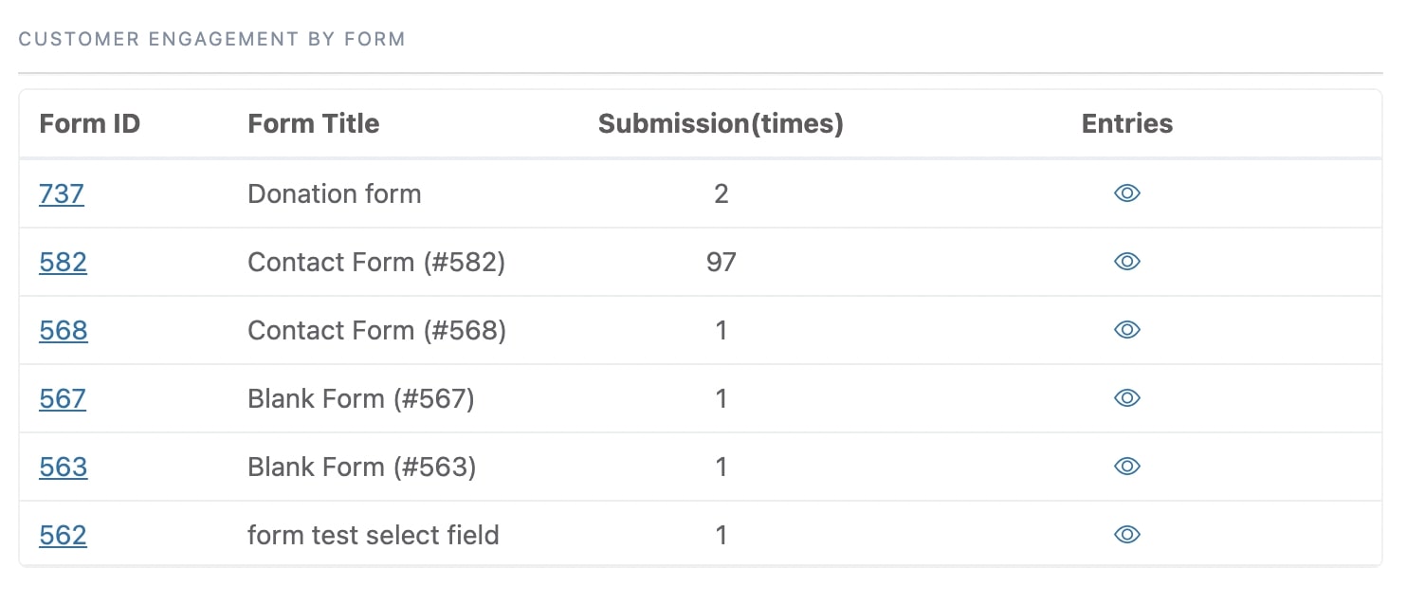Screen dimensions: 1407x605
Task: Open entries for form test select field
Action: point(1126,535)
